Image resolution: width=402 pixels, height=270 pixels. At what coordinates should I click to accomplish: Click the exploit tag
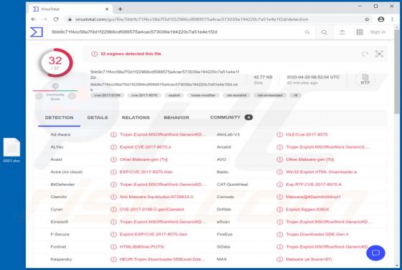[x=174, y=96]
